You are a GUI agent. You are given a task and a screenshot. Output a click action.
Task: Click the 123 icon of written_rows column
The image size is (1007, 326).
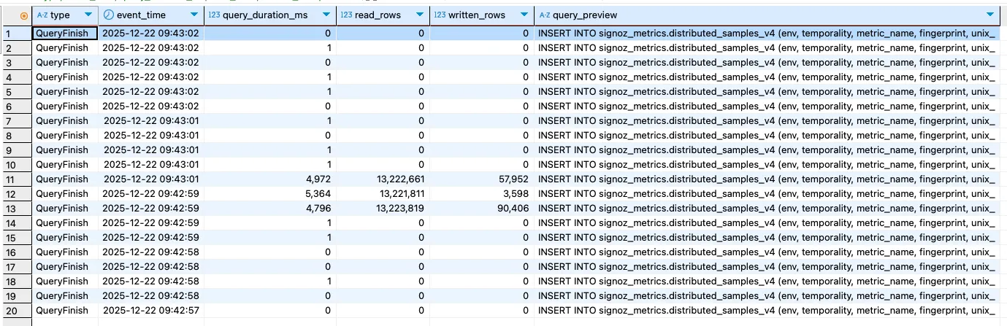tap(440, 15)
